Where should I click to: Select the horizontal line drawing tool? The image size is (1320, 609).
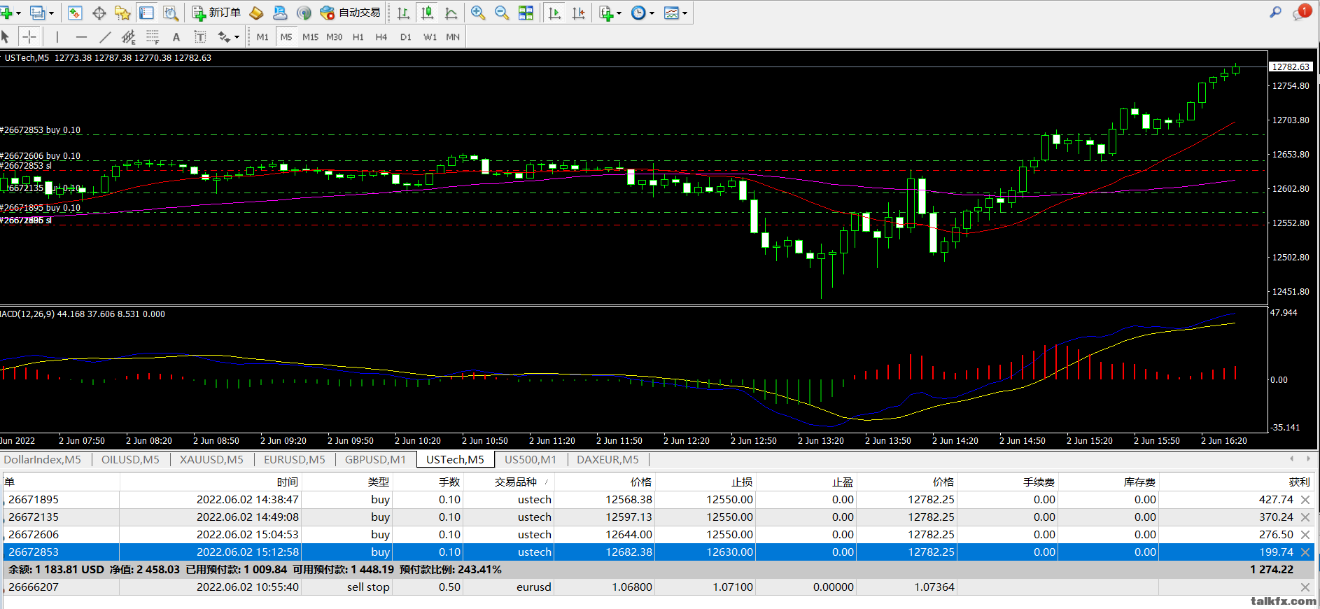click(x=81, y=36)
